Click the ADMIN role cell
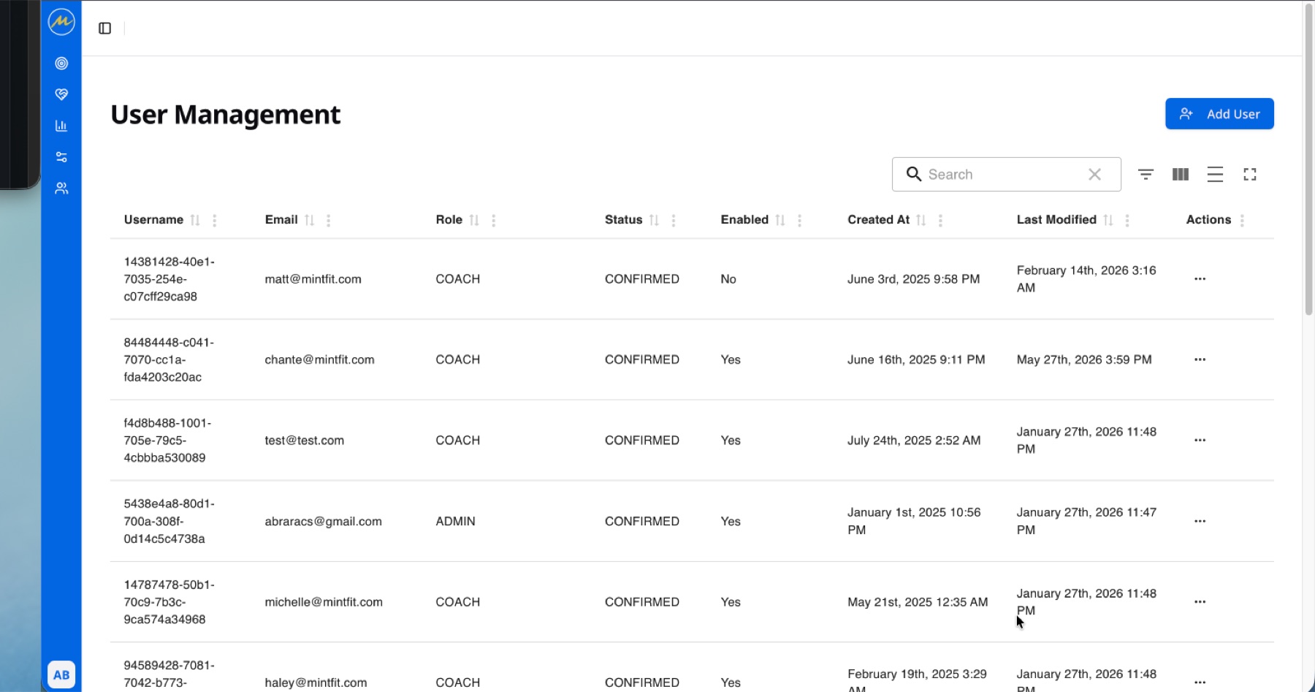This screenshot has width=1315, height=692. point(455,522)
